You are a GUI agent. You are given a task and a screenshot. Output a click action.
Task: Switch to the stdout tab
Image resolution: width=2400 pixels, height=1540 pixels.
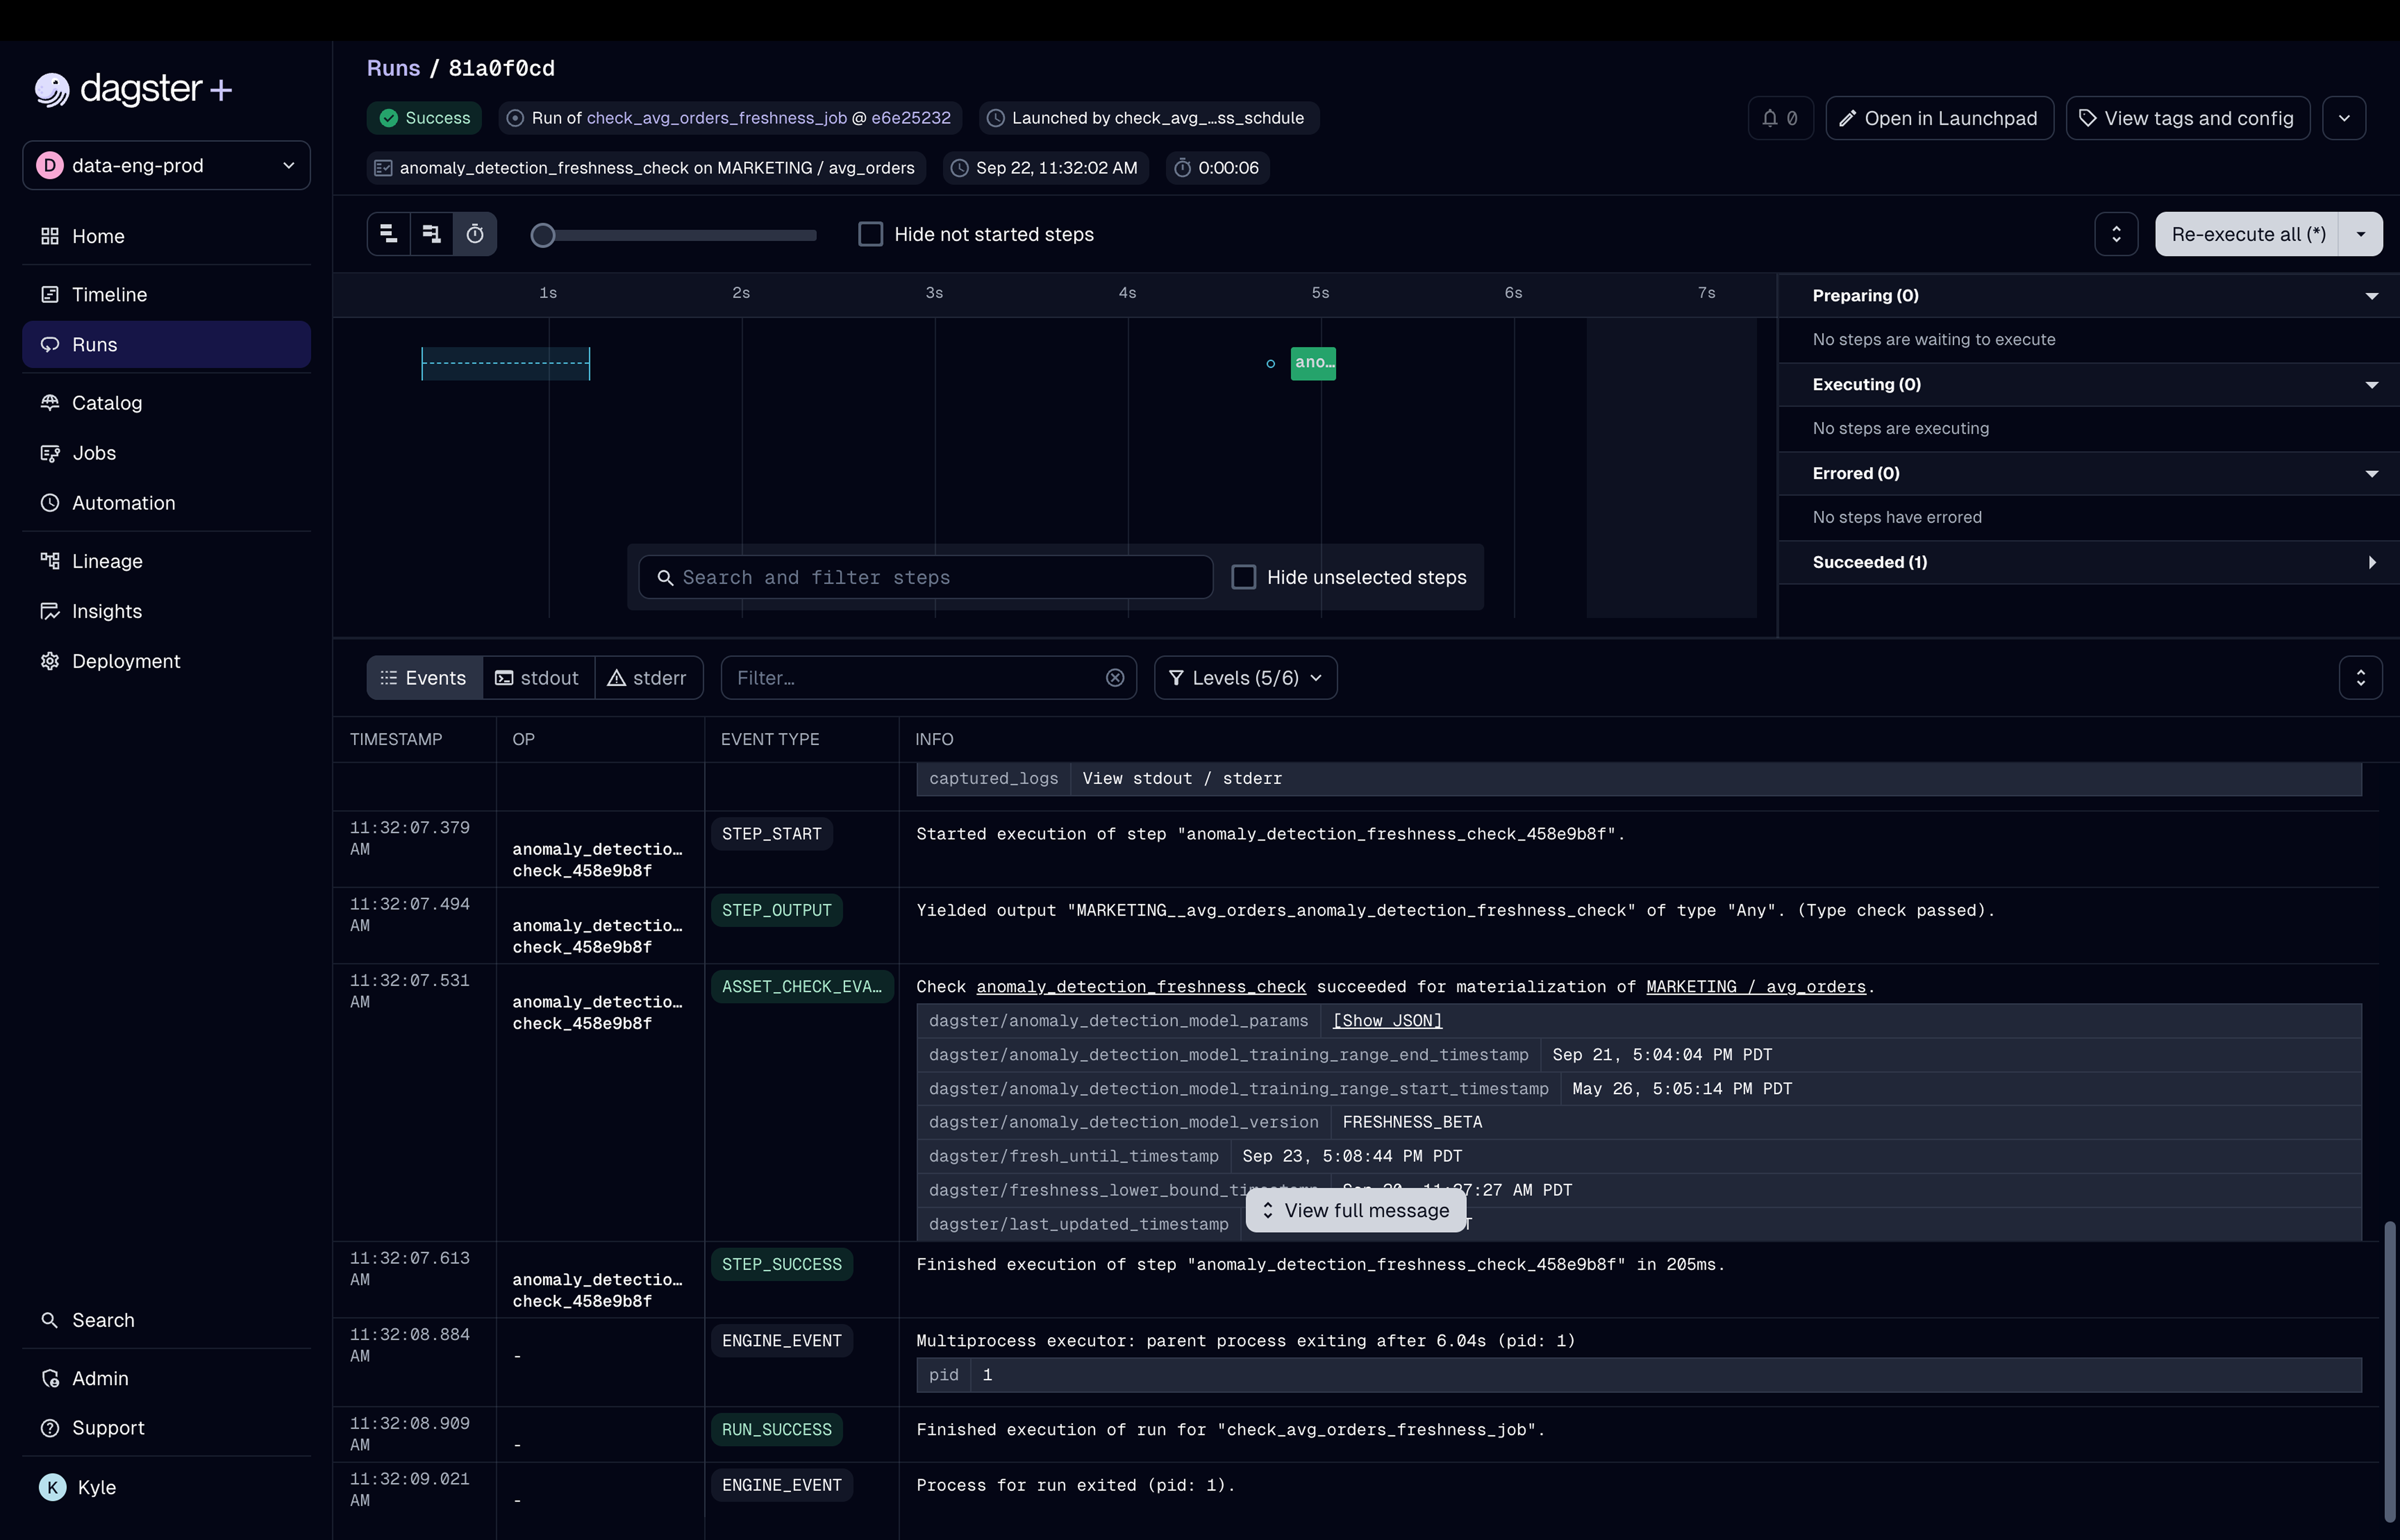coord(538,678)
